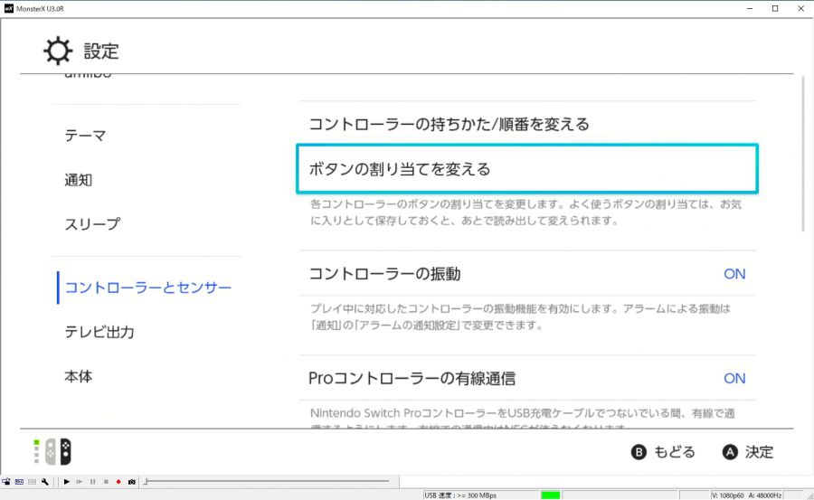Minimize the MonsterX window
The height and width of the screenshot is (500, 814).
[750, 8]
